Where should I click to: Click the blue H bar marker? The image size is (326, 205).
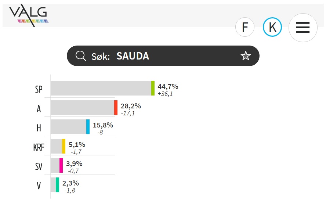[x=88, y=127]
